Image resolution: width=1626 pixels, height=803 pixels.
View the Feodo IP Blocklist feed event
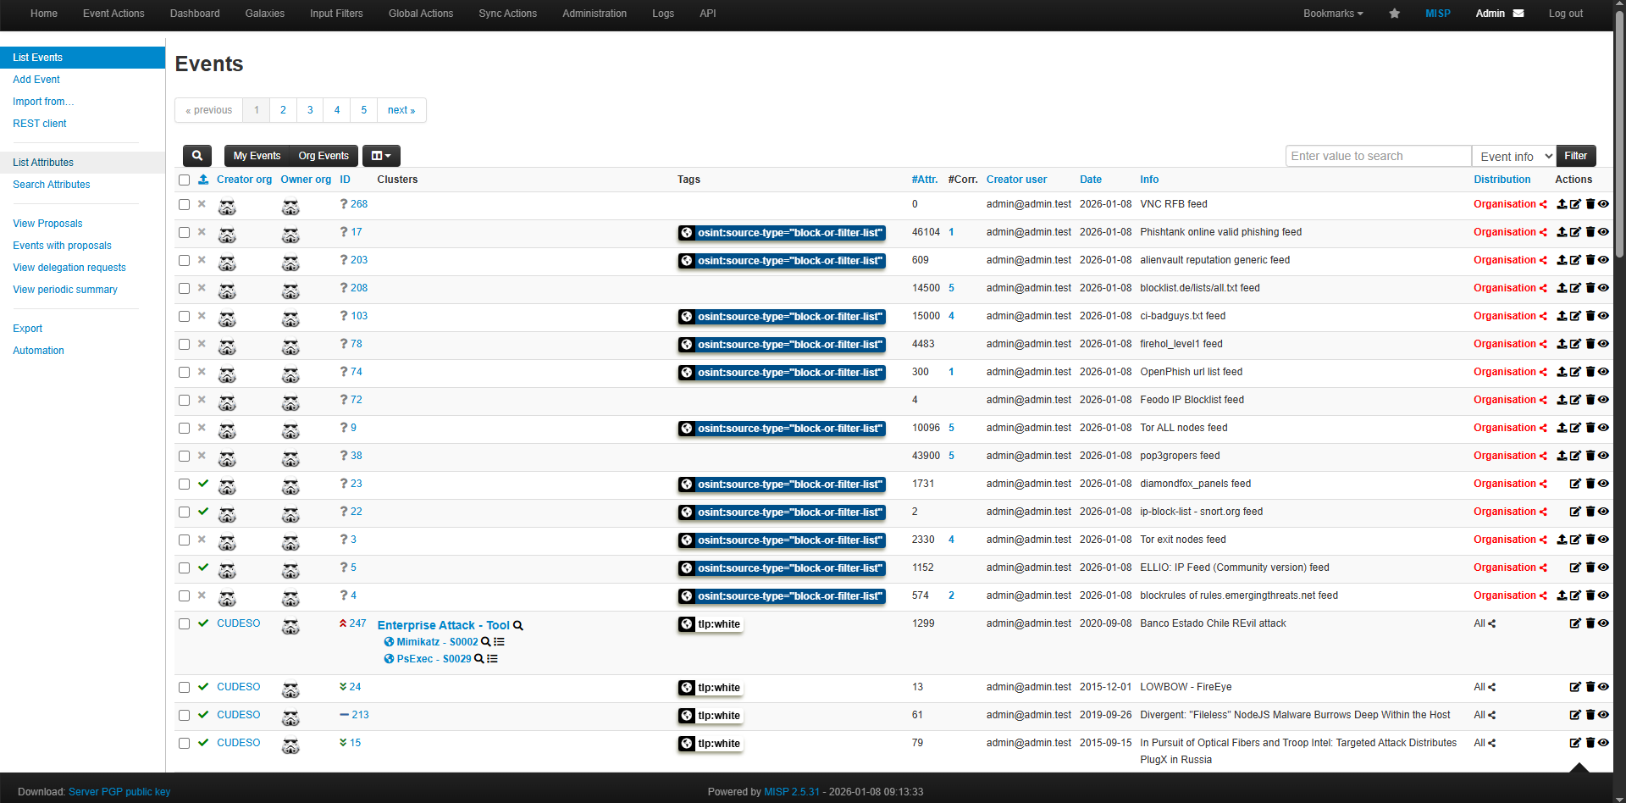coord(1603,400)
